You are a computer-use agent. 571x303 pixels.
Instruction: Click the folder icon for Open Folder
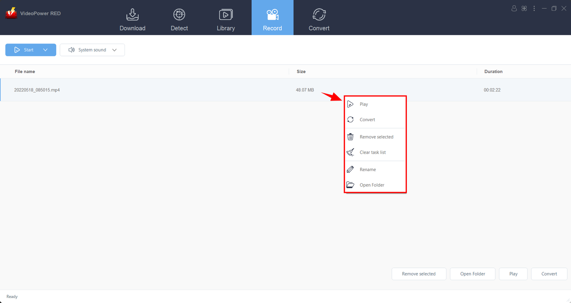click(350, 185)
